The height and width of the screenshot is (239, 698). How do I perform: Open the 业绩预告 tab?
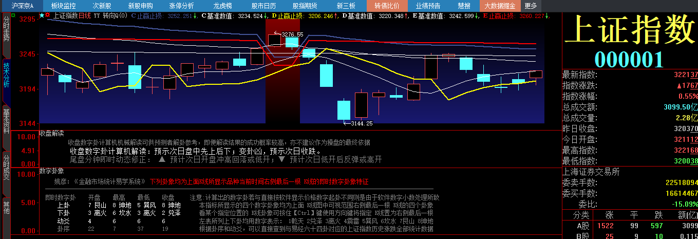pyautogui.click(x=428, y=6)
